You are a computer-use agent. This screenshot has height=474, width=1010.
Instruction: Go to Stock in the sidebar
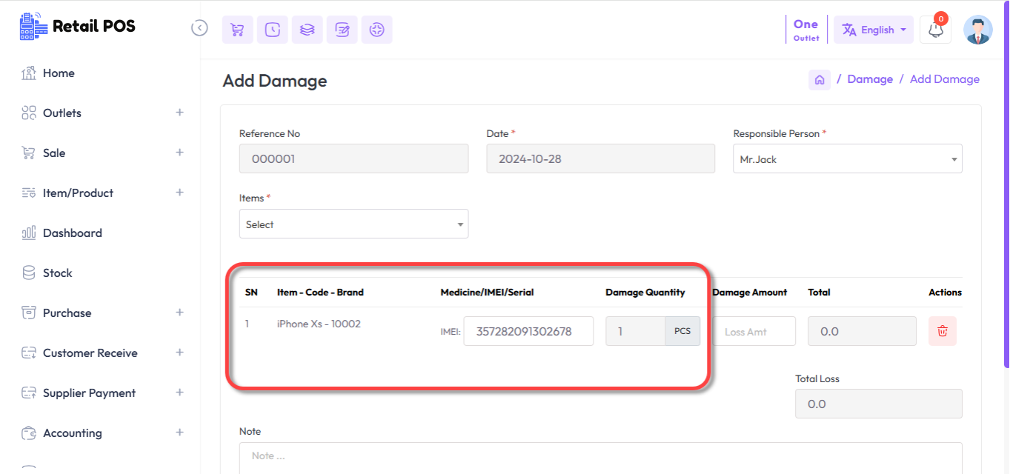pyautogui.click(x=57, y=273)
